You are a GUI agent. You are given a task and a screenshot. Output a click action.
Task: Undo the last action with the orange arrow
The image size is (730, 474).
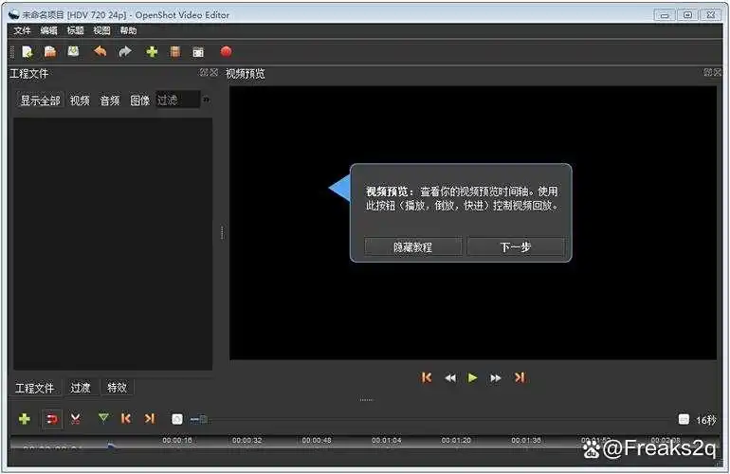100,52
